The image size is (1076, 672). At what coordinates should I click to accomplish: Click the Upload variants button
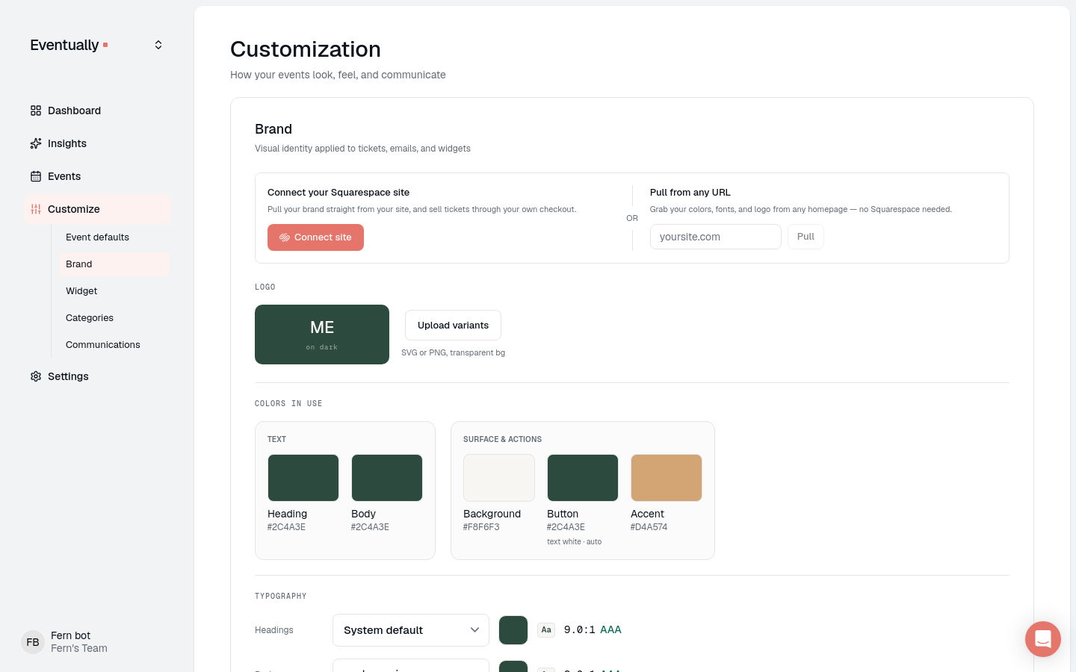453,326
